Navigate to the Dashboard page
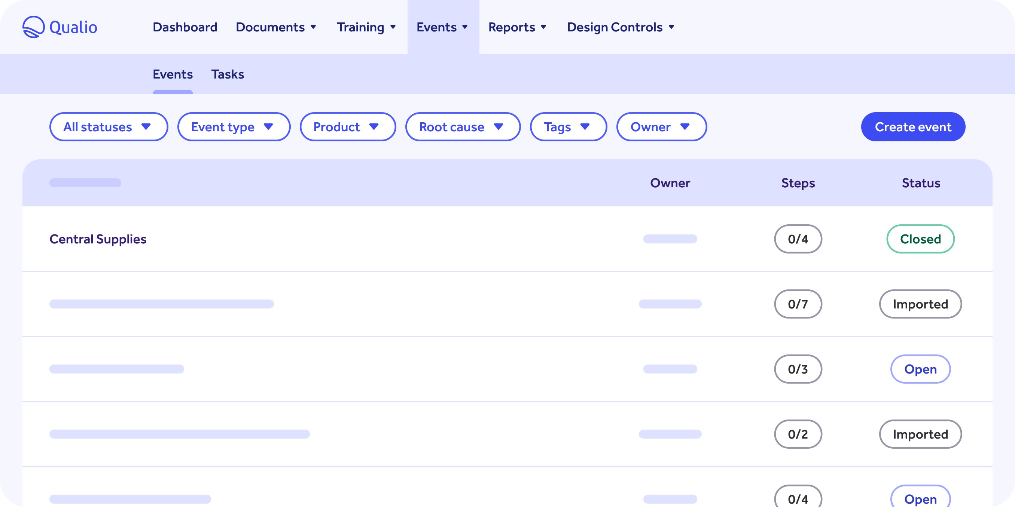Viewport: 1015px width, 507px height. (185, 27)
